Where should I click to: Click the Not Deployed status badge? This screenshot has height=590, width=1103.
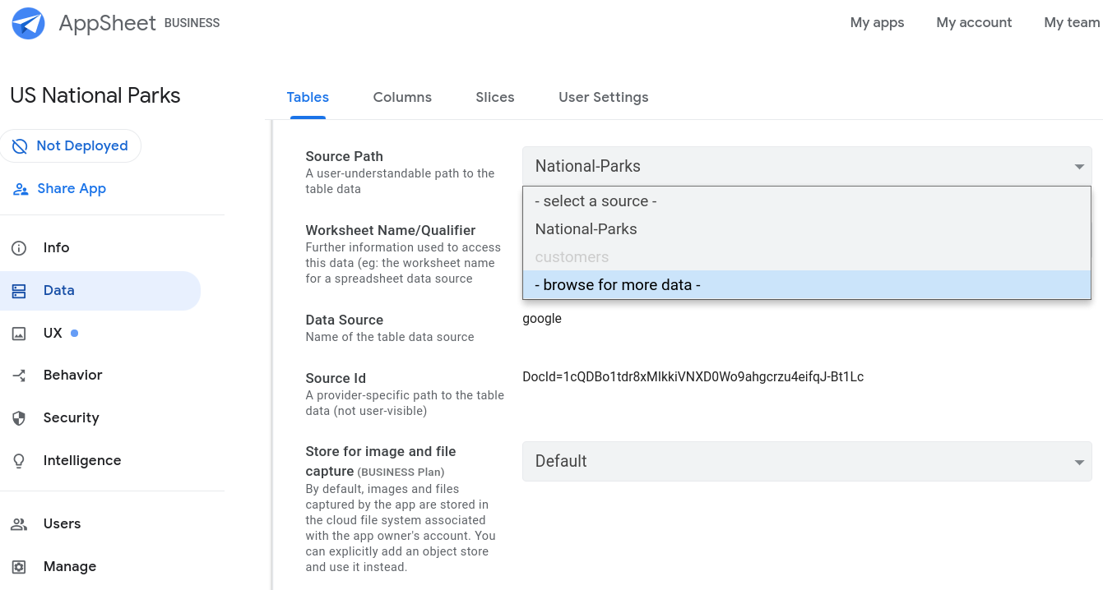[72, 145]
